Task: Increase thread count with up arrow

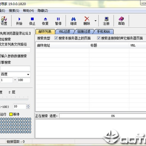Action: click(x=28, y=105)
